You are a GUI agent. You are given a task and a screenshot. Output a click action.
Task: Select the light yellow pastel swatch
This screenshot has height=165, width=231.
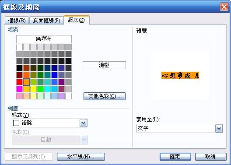click(33, 96)
